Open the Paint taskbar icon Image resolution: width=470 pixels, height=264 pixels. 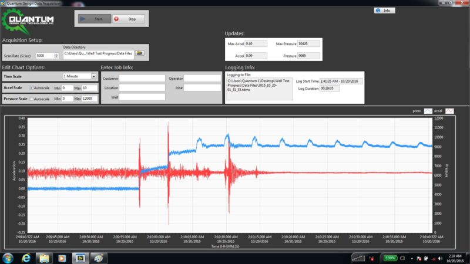pyautogui.click(x=99, y=258)
